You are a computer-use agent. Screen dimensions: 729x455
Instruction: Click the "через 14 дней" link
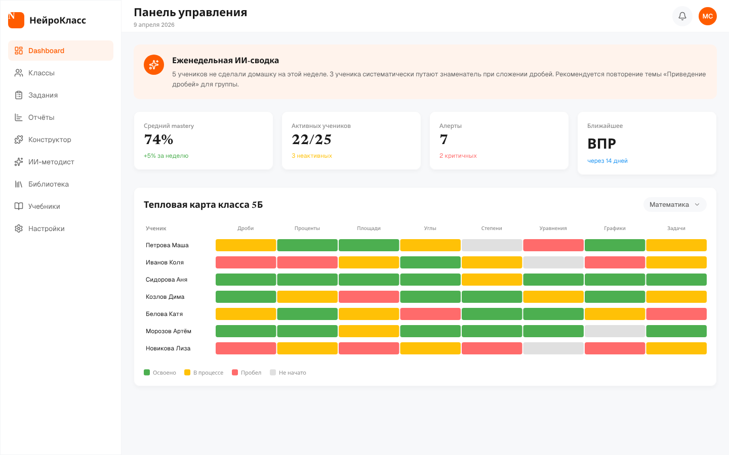[x=607, y=161]
